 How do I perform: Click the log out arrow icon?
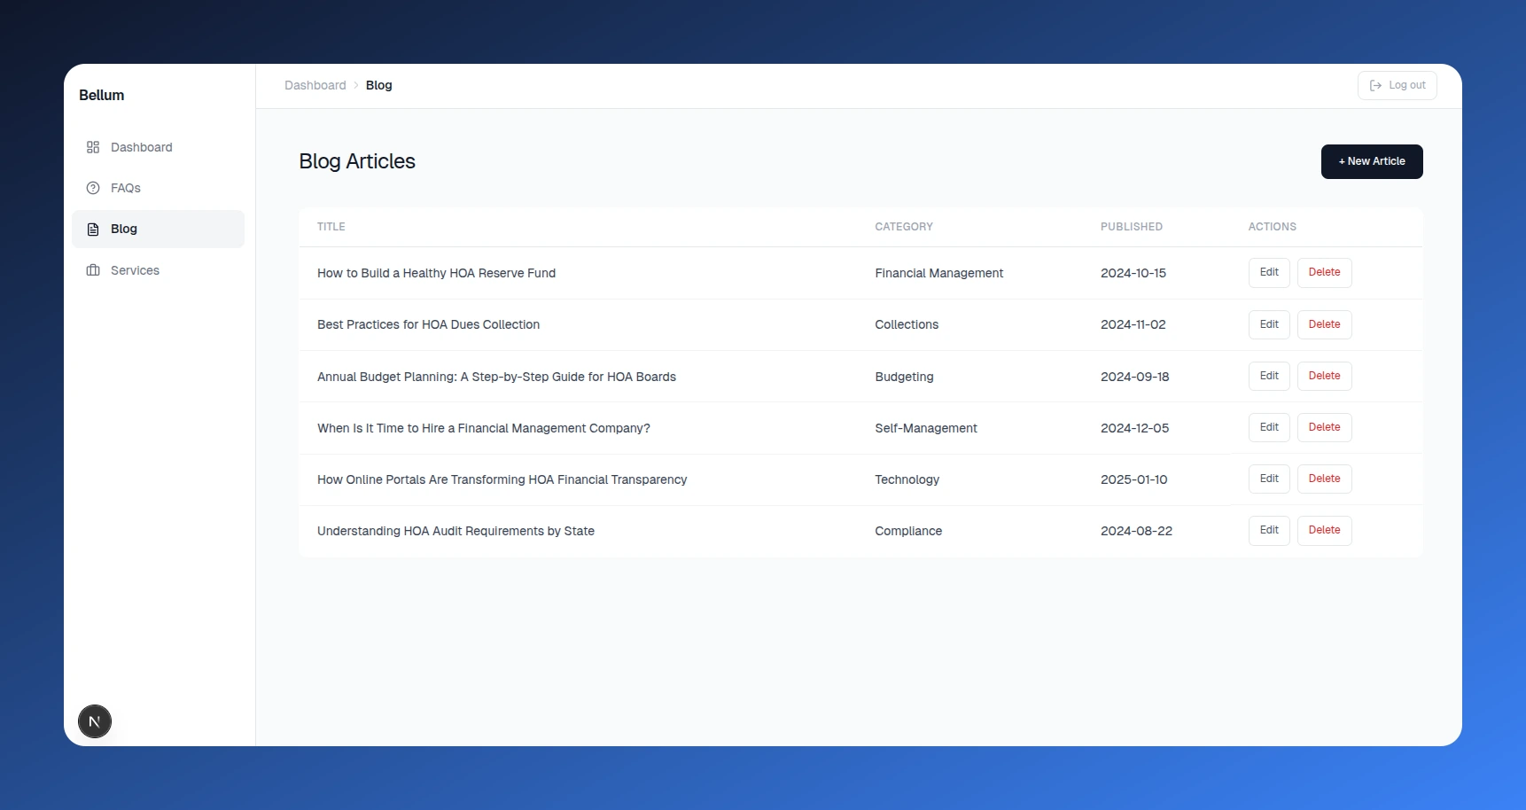1375,86
